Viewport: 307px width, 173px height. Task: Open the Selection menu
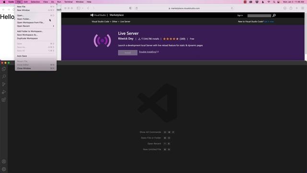click(35, 2)
